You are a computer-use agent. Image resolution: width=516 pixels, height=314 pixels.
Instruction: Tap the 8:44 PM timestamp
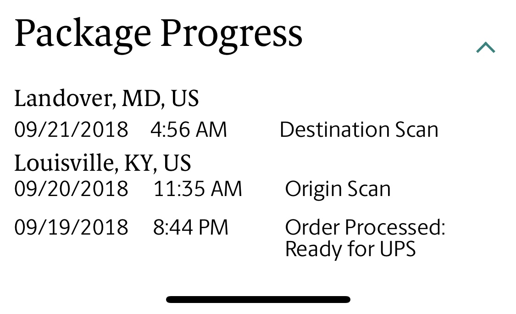pyautogui.click(x=190, y=227)
